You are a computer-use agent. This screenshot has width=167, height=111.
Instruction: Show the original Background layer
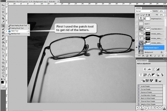(x=137, y=52)
